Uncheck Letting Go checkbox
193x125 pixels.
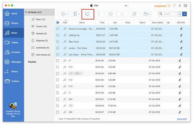(x=58, y=35)
